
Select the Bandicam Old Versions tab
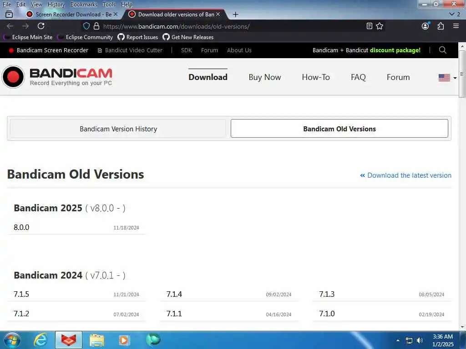tap(339, 129)
